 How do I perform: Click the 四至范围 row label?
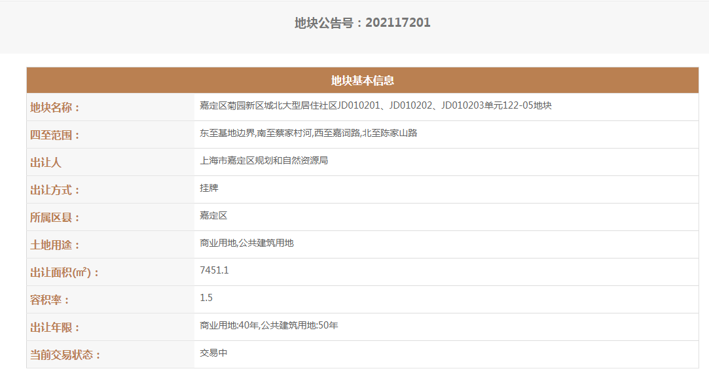(x=55, y=135)
